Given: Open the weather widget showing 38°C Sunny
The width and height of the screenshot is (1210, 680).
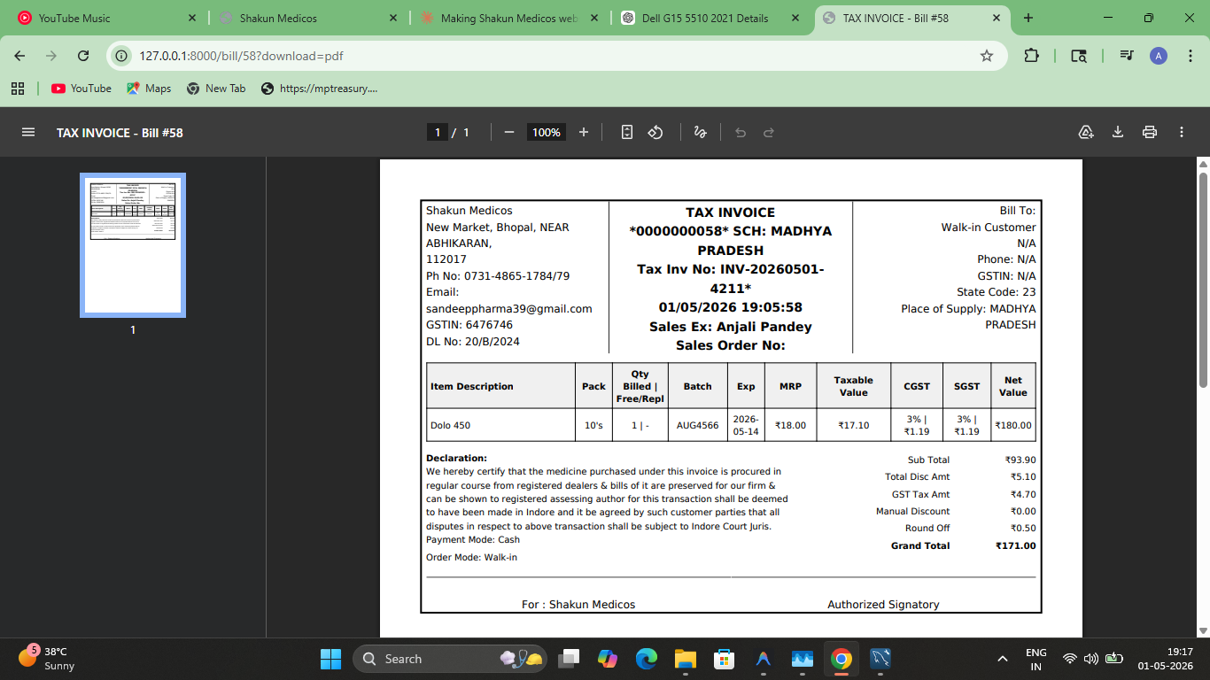Looking at the screenshot, I should tap(48, 659).
